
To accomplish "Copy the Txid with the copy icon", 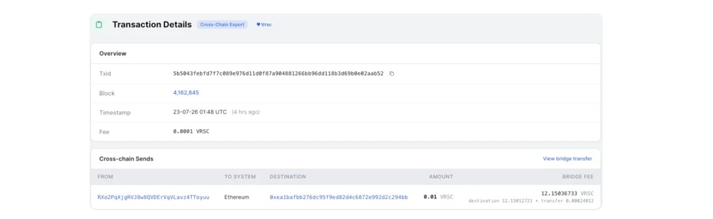I will tap(392, 74).
